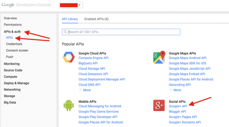Viewport: 229px width, 127px height.
Task: Click the red Google+ icon
Action: coord(159,105)
